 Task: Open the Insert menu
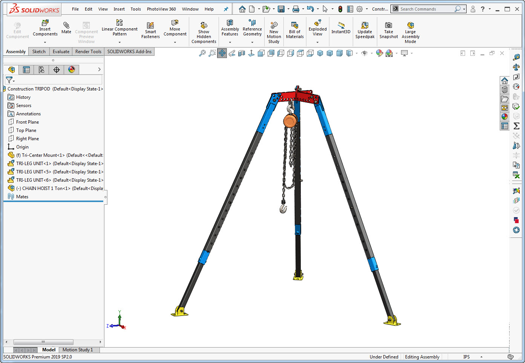pyautogui.click(x=119, y=9)
